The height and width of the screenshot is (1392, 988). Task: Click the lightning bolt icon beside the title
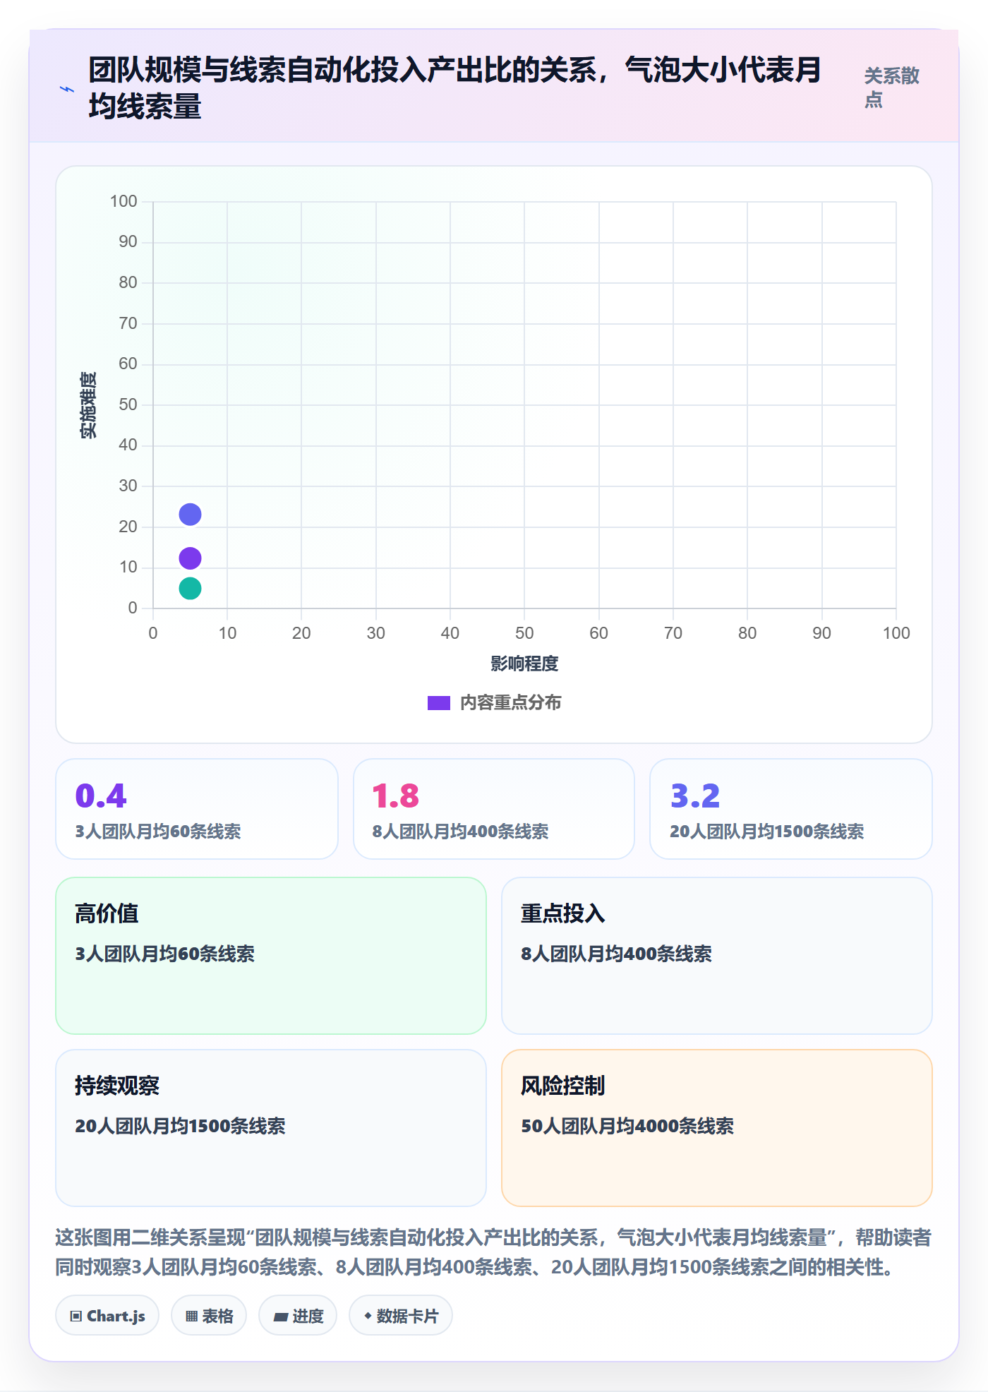point(67,89)
